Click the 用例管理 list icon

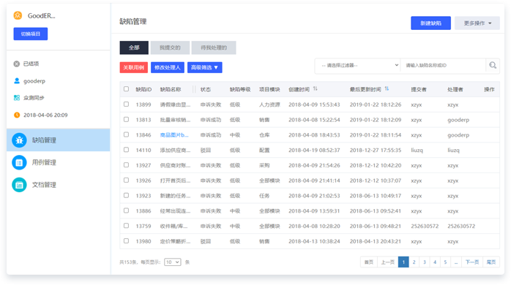pos(19,162)
